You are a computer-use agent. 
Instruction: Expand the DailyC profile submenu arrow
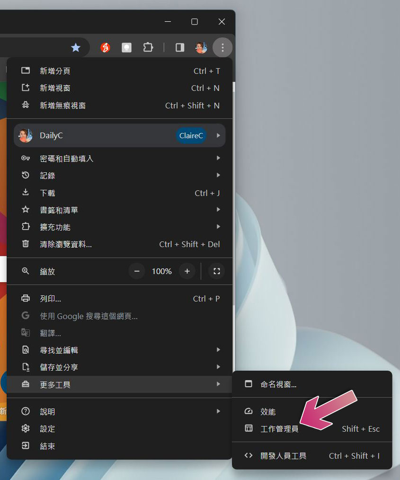point(218,135)
